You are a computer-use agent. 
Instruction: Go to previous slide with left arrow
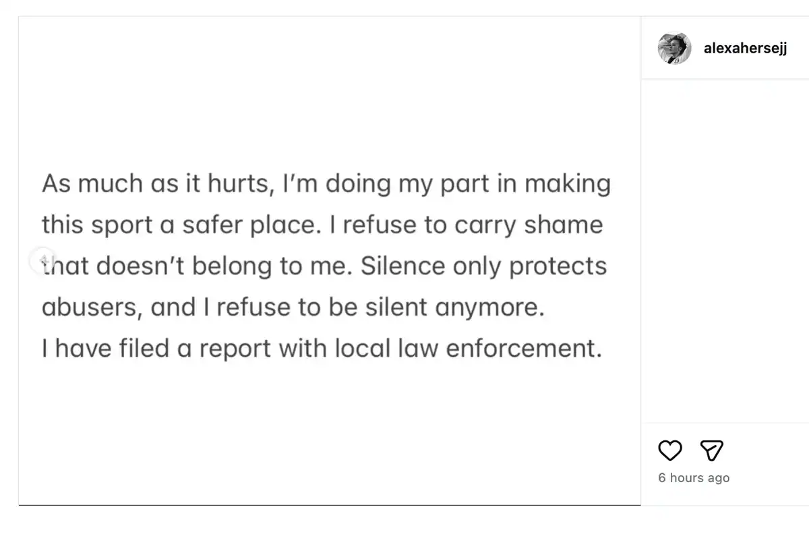pyautogui.click(x=42, y=260)
